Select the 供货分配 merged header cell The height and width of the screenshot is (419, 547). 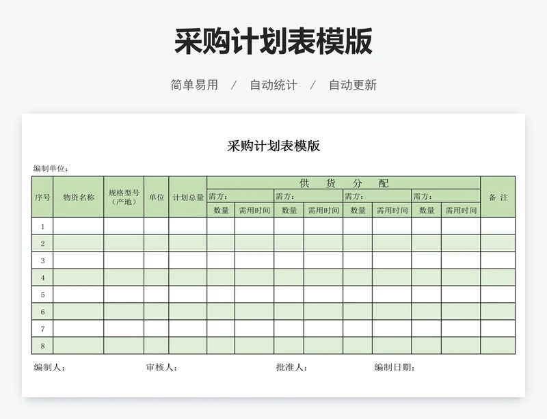point(344,183)
